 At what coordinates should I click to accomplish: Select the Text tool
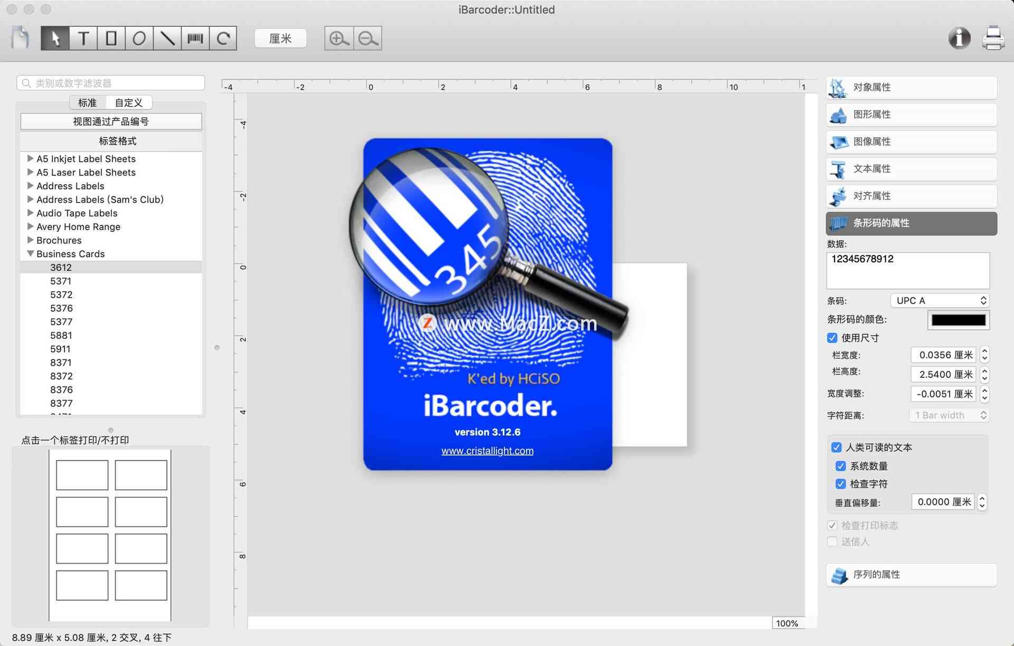pyautogui.click(x=83, y=38)
